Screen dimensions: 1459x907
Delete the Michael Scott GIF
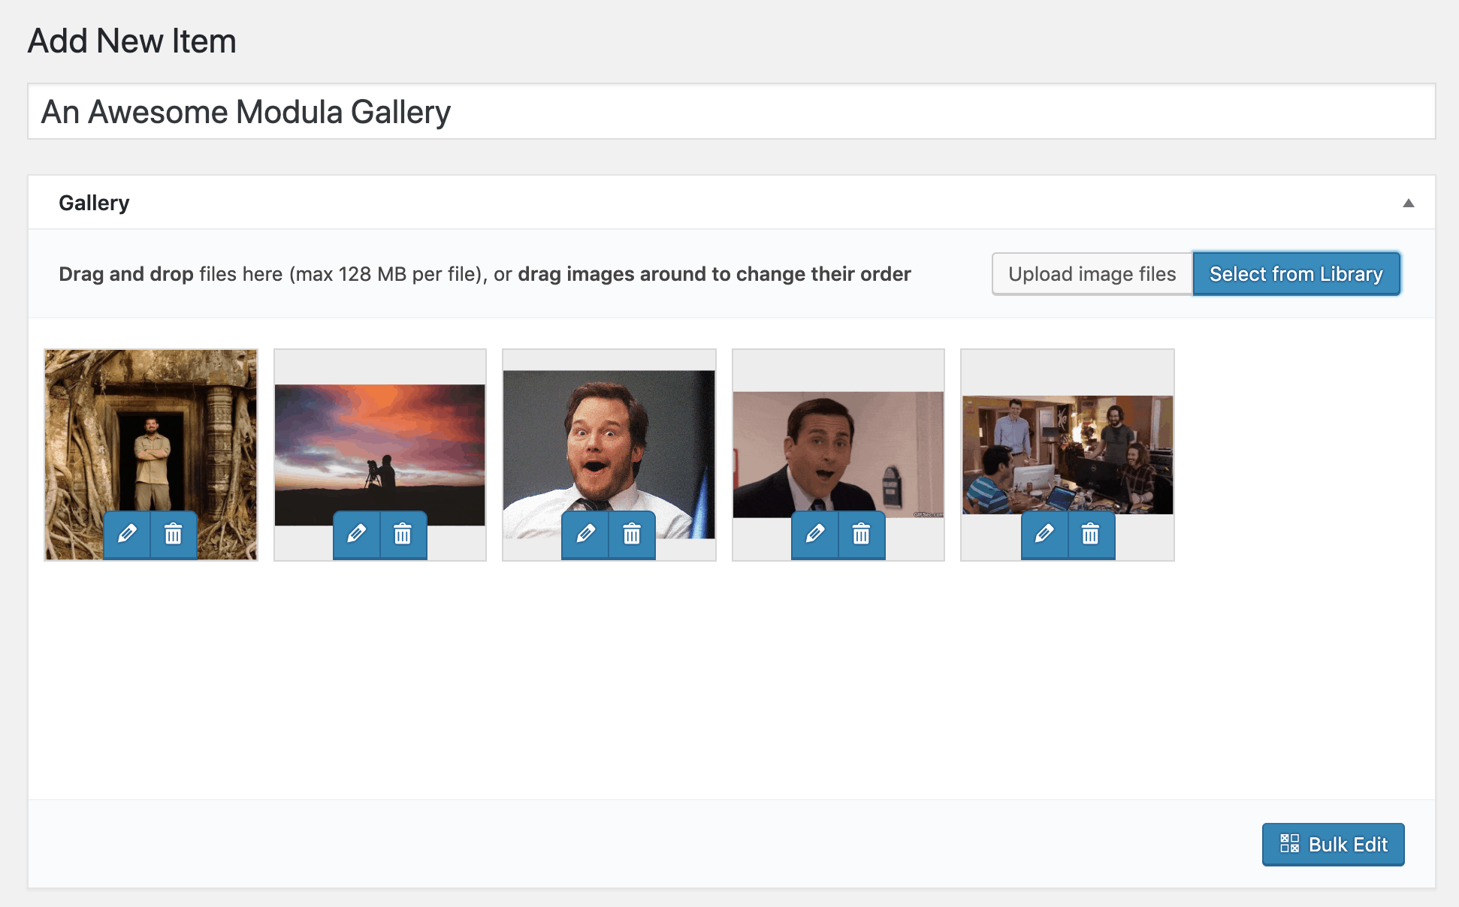click(x=861, y=535)
